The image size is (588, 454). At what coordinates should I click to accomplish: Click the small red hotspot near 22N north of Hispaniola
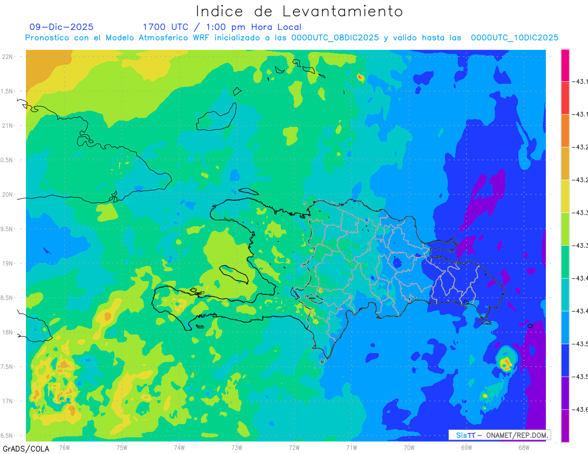[361, 77]
